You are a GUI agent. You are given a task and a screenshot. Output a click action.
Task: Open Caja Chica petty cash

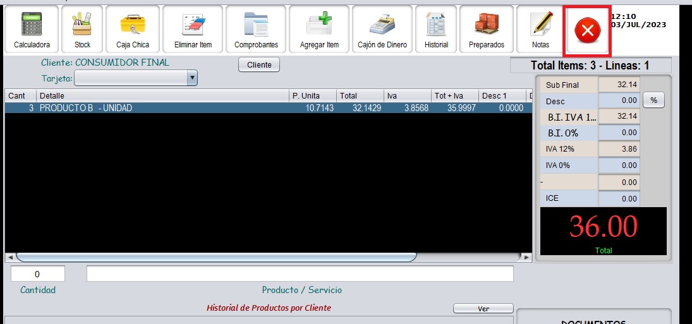click(x=133, y=30)
